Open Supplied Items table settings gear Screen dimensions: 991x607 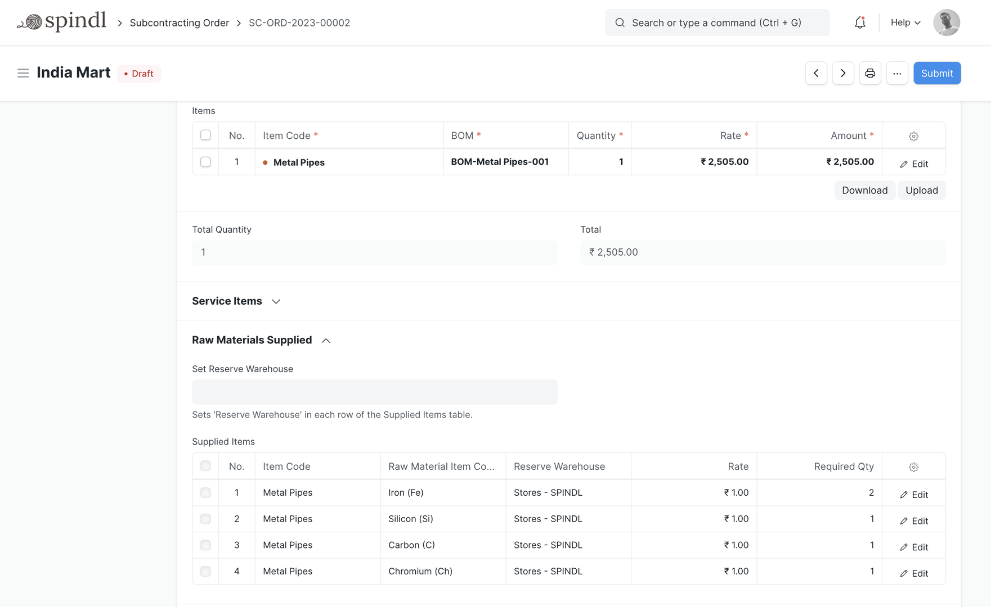point(913,467)
